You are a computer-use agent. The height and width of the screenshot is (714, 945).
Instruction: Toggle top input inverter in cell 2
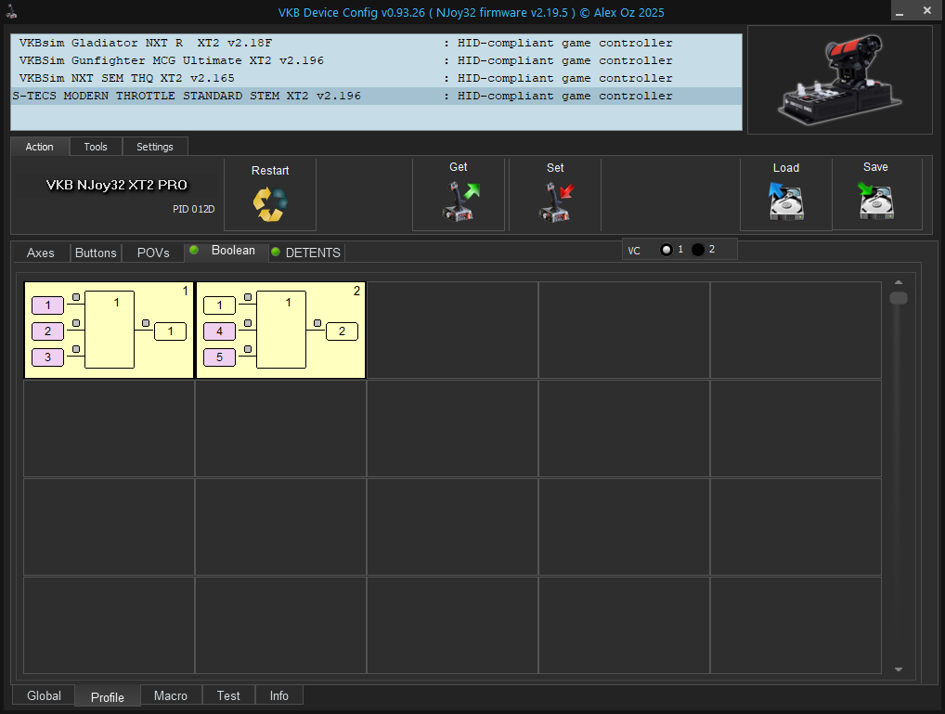click(248, 297)
